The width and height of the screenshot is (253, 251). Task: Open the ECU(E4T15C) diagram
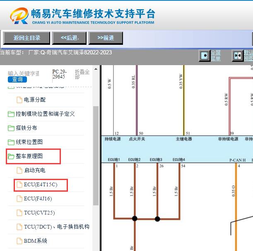(x=41, y=184)
